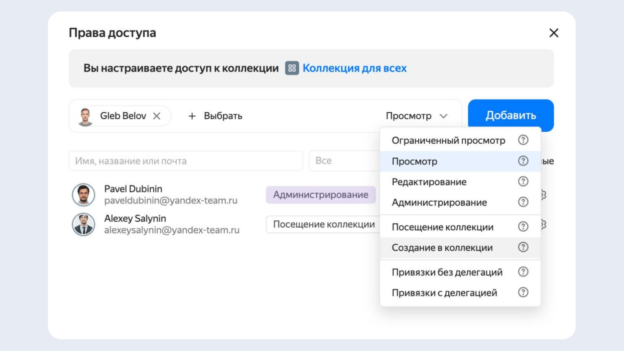Focus the Имя, название или почта field
The image size is (624, 351).
[186, 161]
